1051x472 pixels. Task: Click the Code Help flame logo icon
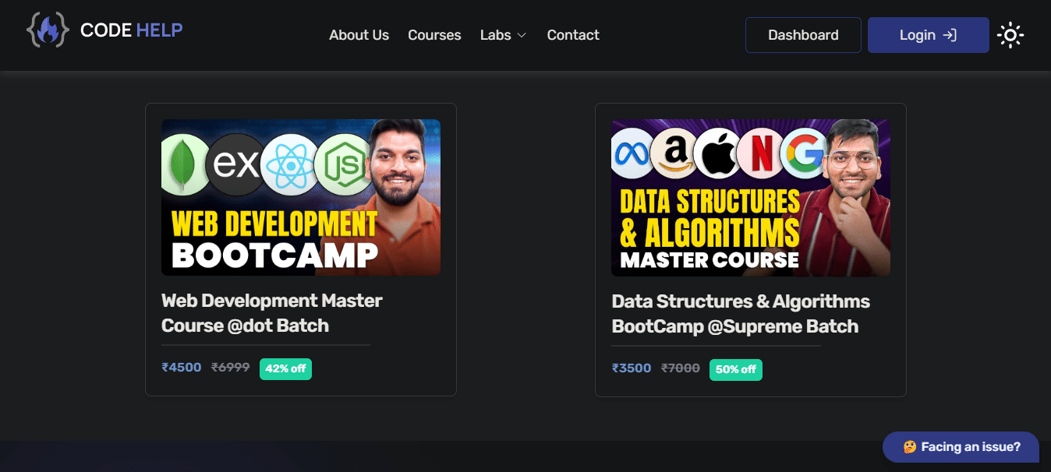(48, 30)
